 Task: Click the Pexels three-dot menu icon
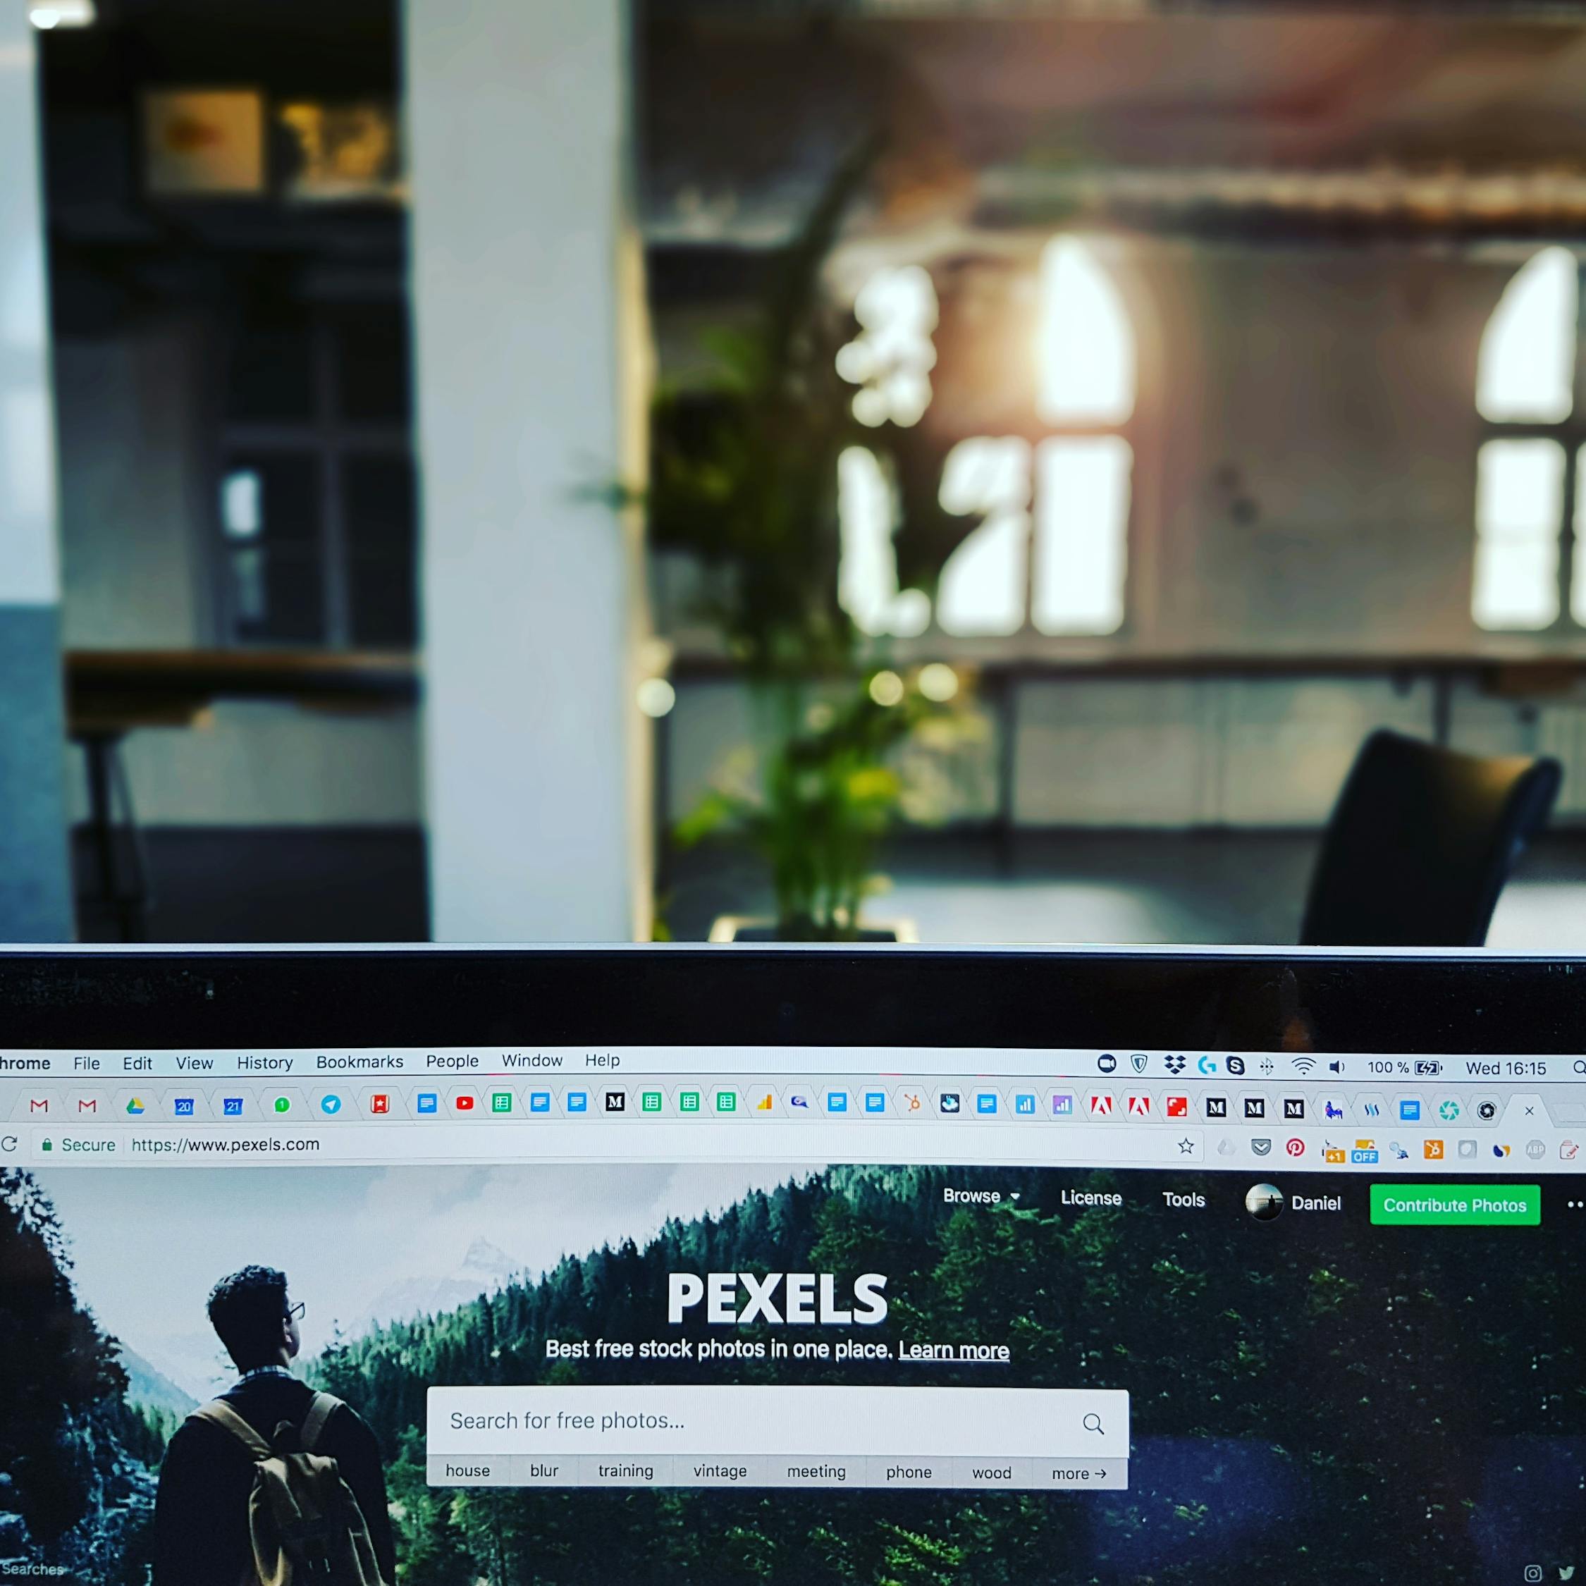(1576, 1203)
